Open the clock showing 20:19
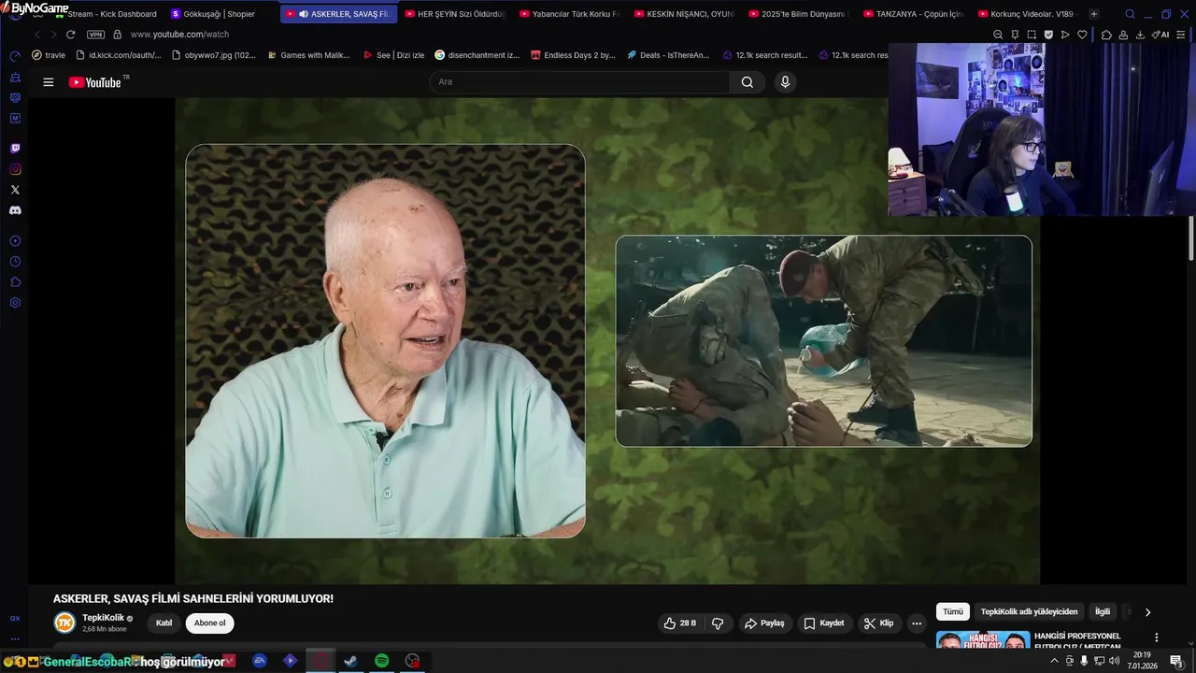This screenshot has height=673, width=1196. tap(1141, 660)
